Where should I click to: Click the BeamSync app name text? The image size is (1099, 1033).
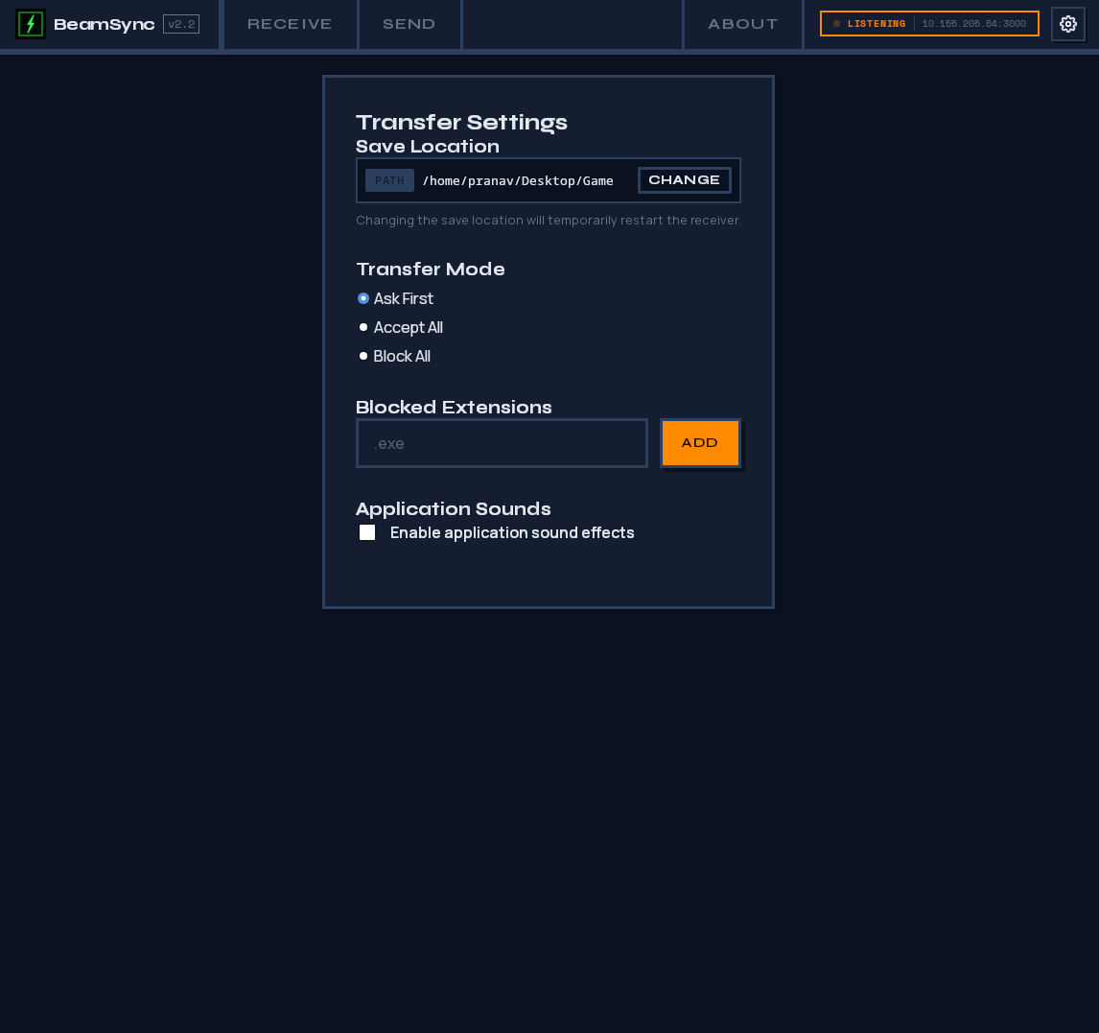104,25
